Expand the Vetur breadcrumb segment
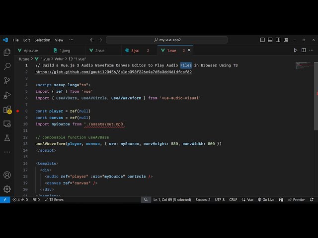Image resolution: width=318 pixels, height=238 pixels. pyautogui.click(x=59, y=59)
